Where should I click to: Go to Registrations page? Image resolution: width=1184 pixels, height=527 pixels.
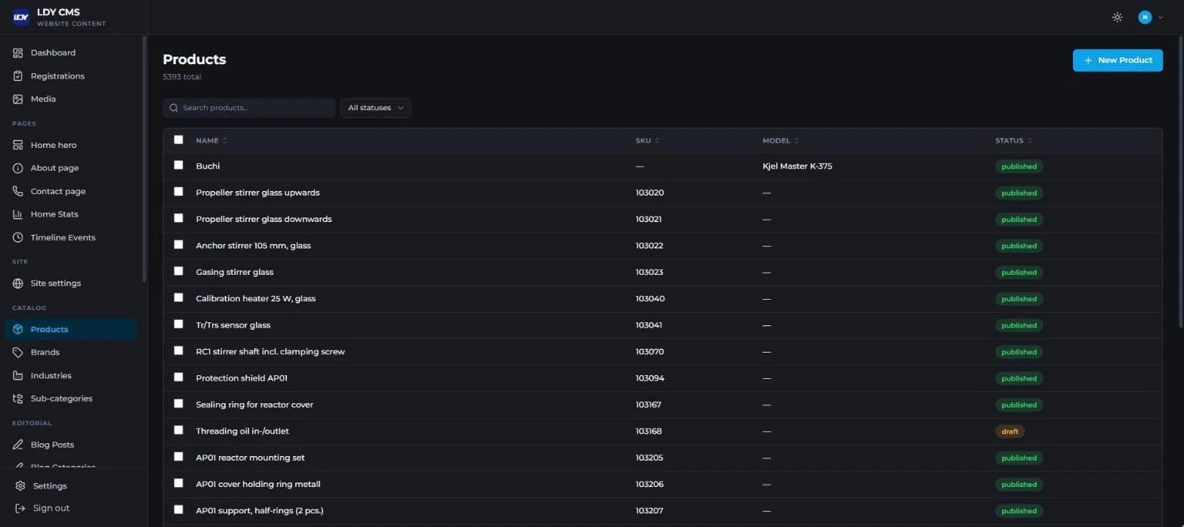click(70, 76)
